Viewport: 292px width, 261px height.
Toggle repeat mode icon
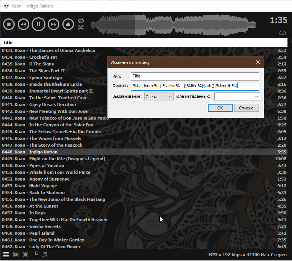pos(81,20)
